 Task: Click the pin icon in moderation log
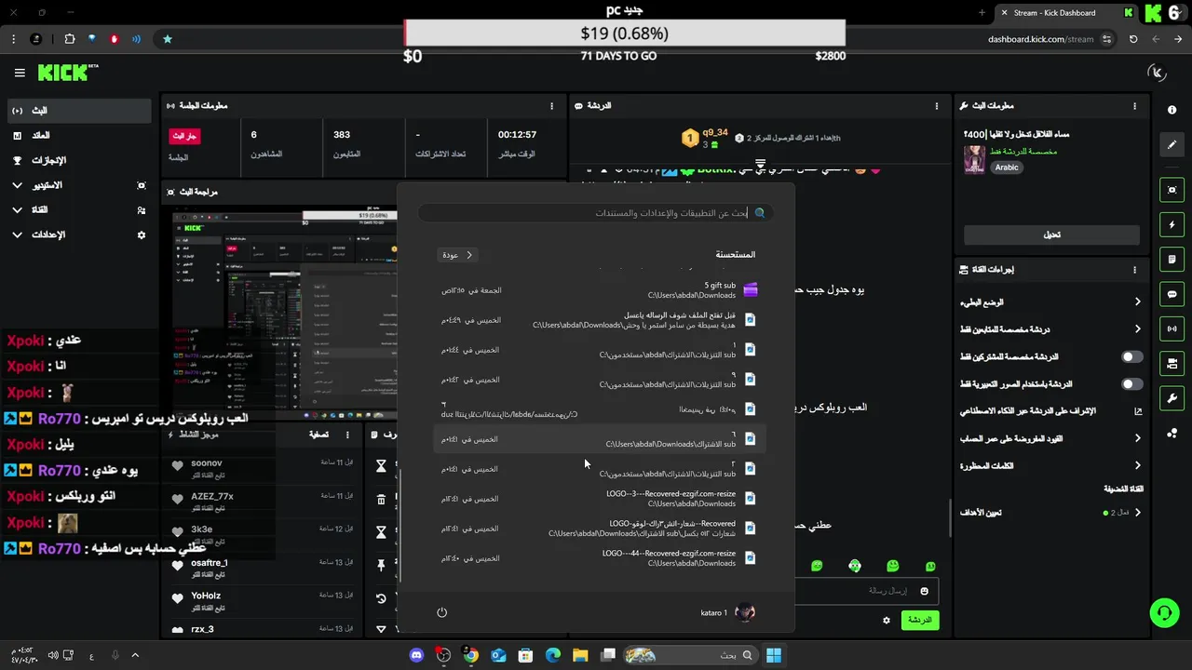click(x=381, y=565)
